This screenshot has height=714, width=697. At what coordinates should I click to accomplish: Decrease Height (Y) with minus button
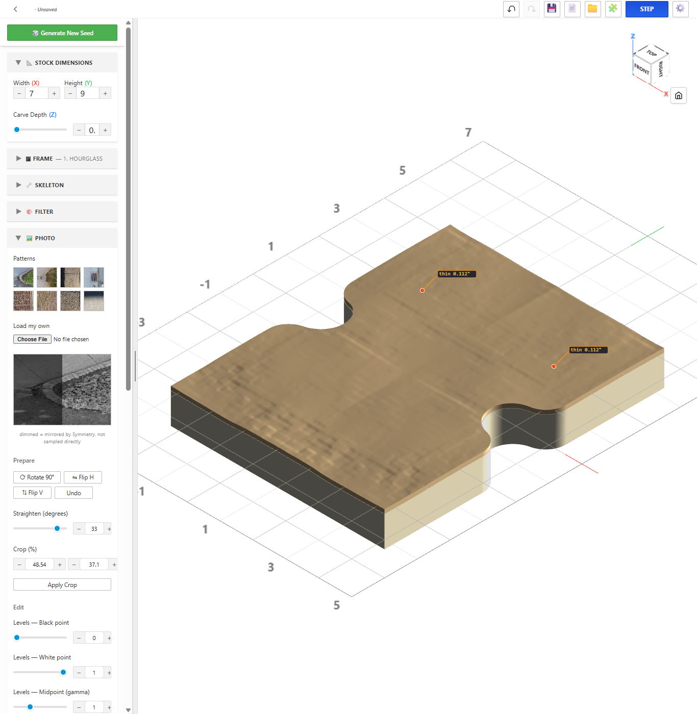(70, 93)
